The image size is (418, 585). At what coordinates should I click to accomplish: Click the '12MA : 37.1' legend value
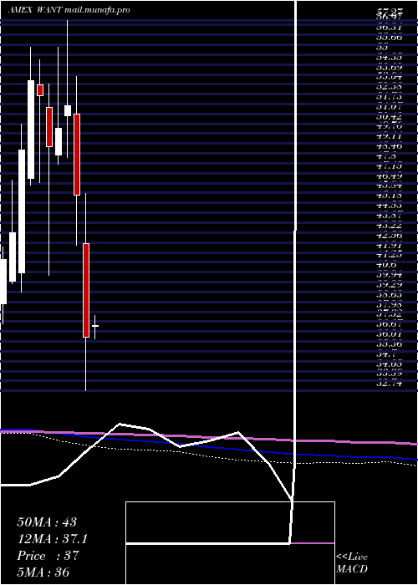52,539
